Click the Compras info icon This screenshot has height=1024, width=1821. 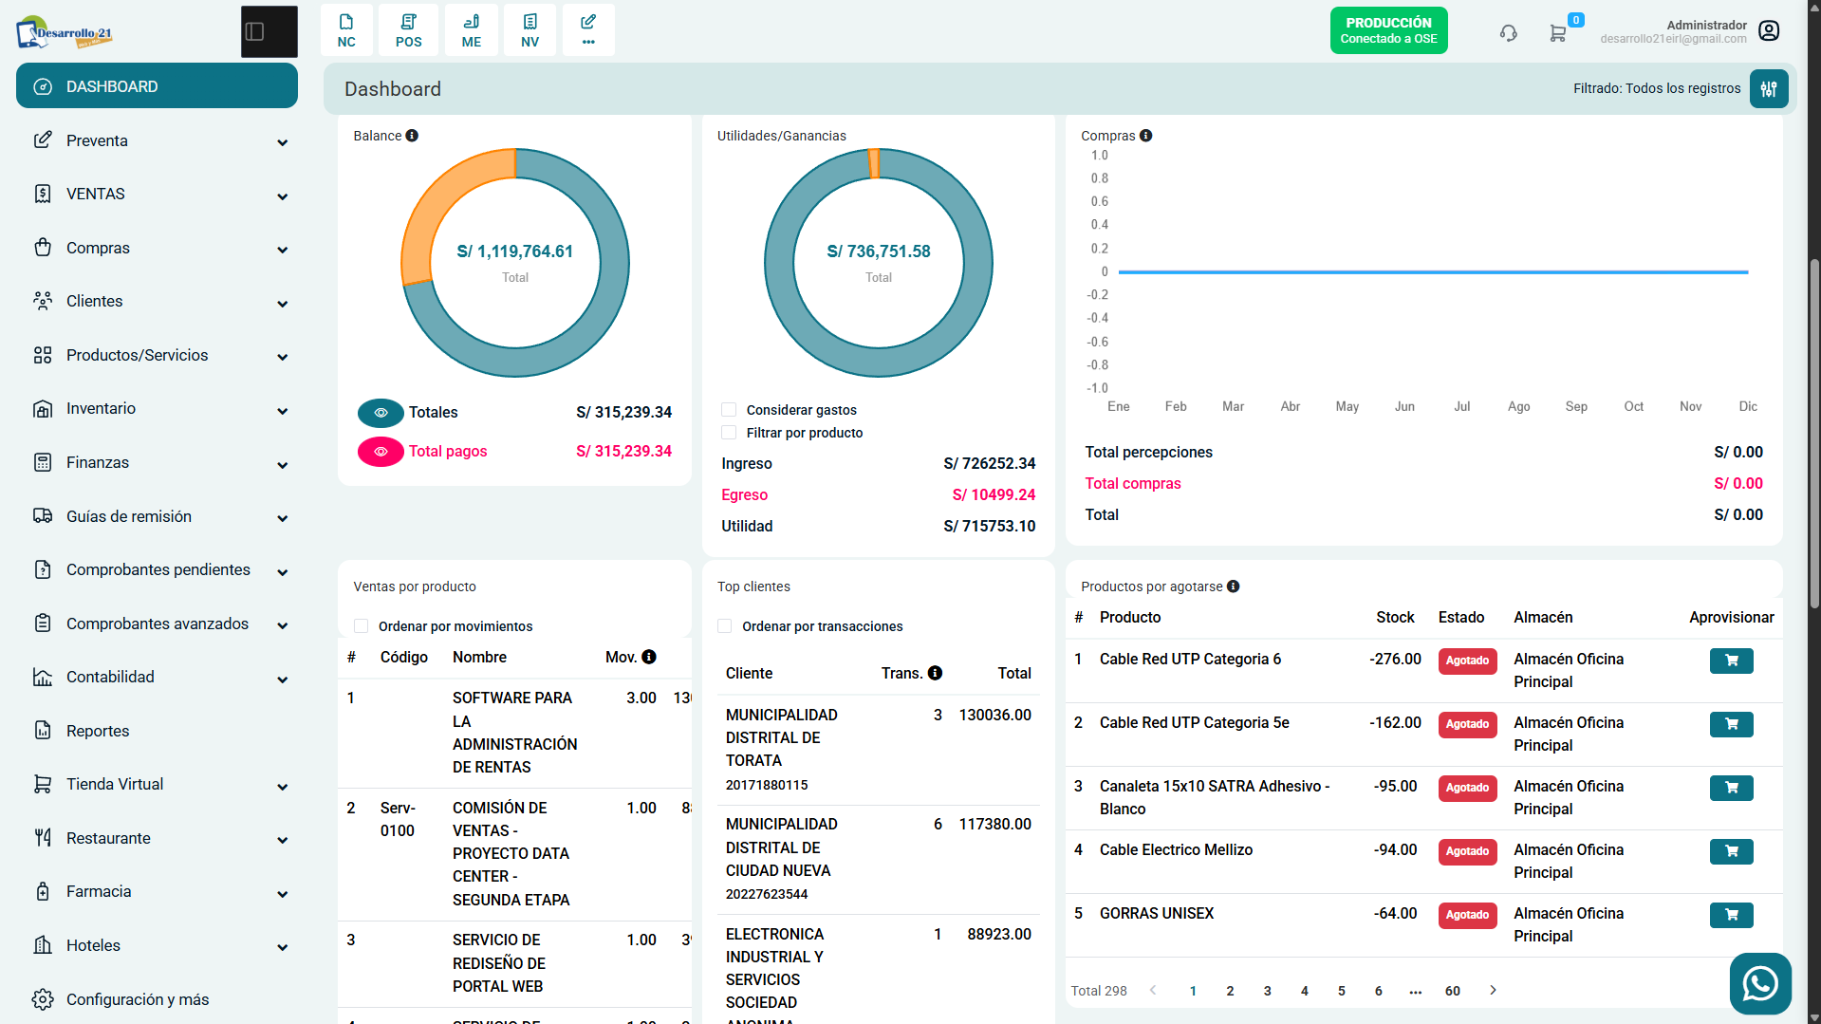[x=1146, y=136]
